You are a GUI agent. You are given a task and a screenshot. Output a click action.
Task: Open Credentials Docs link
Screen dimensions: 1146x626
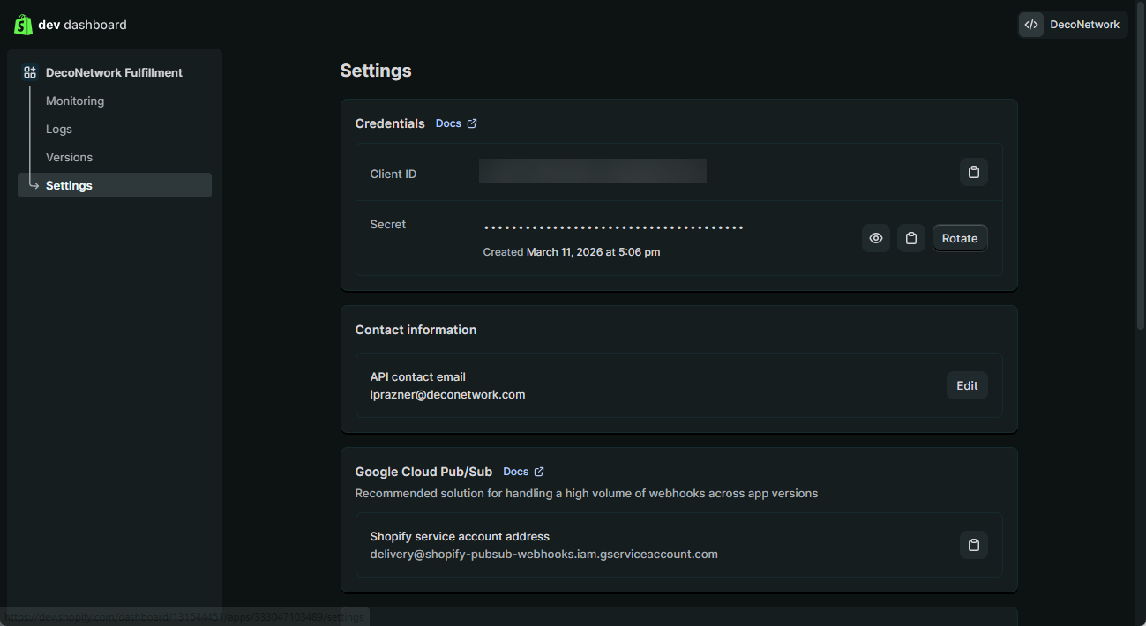456,123
